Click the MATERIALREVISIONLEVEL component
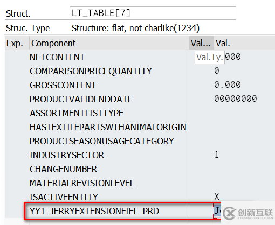Screen dimensions: 275x225 tap(82, 183)
